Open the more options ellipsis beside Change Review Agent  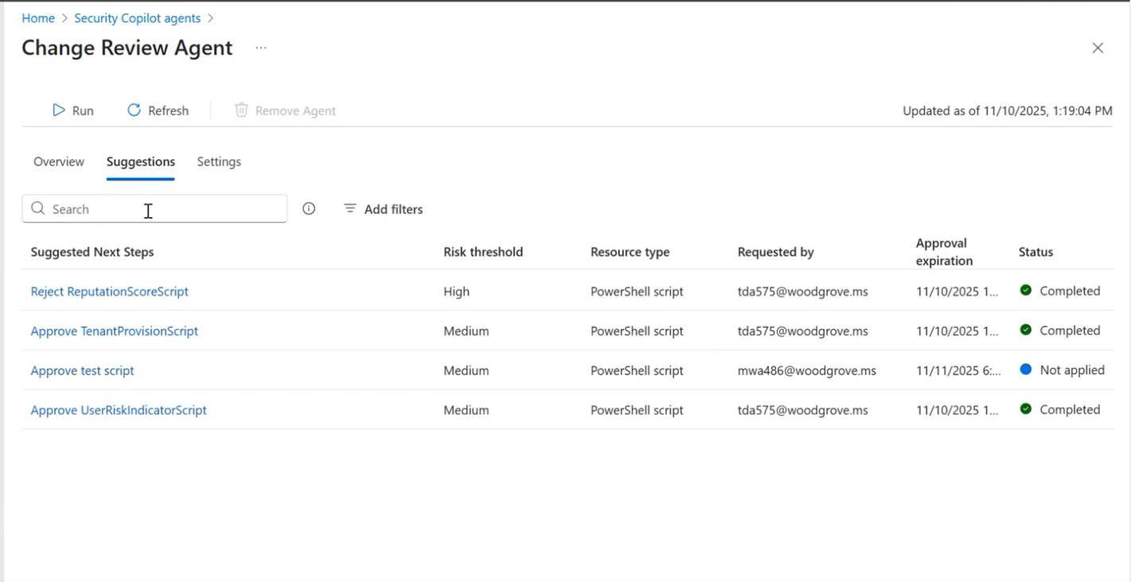tap(260, 48)
